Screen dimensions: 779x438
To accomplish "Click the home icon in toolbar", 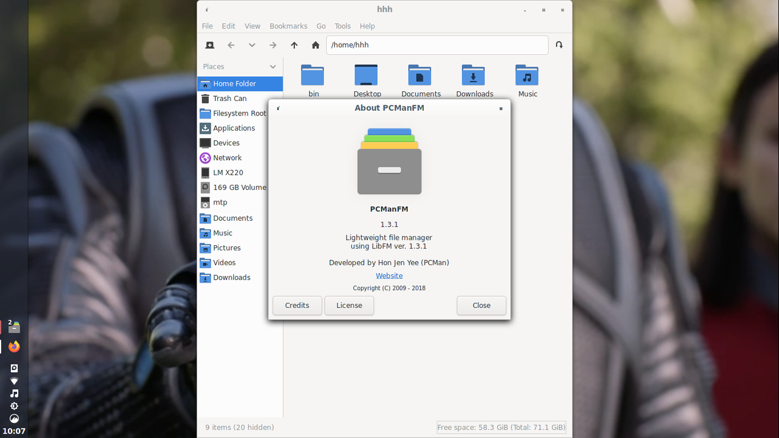I will click(x=315, y=45).
